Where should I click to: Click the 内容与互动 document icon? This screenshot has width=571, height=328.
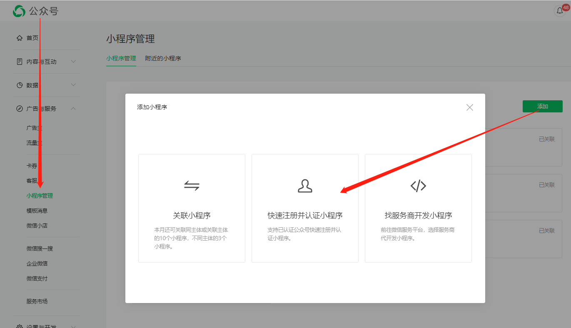[19, 62]
